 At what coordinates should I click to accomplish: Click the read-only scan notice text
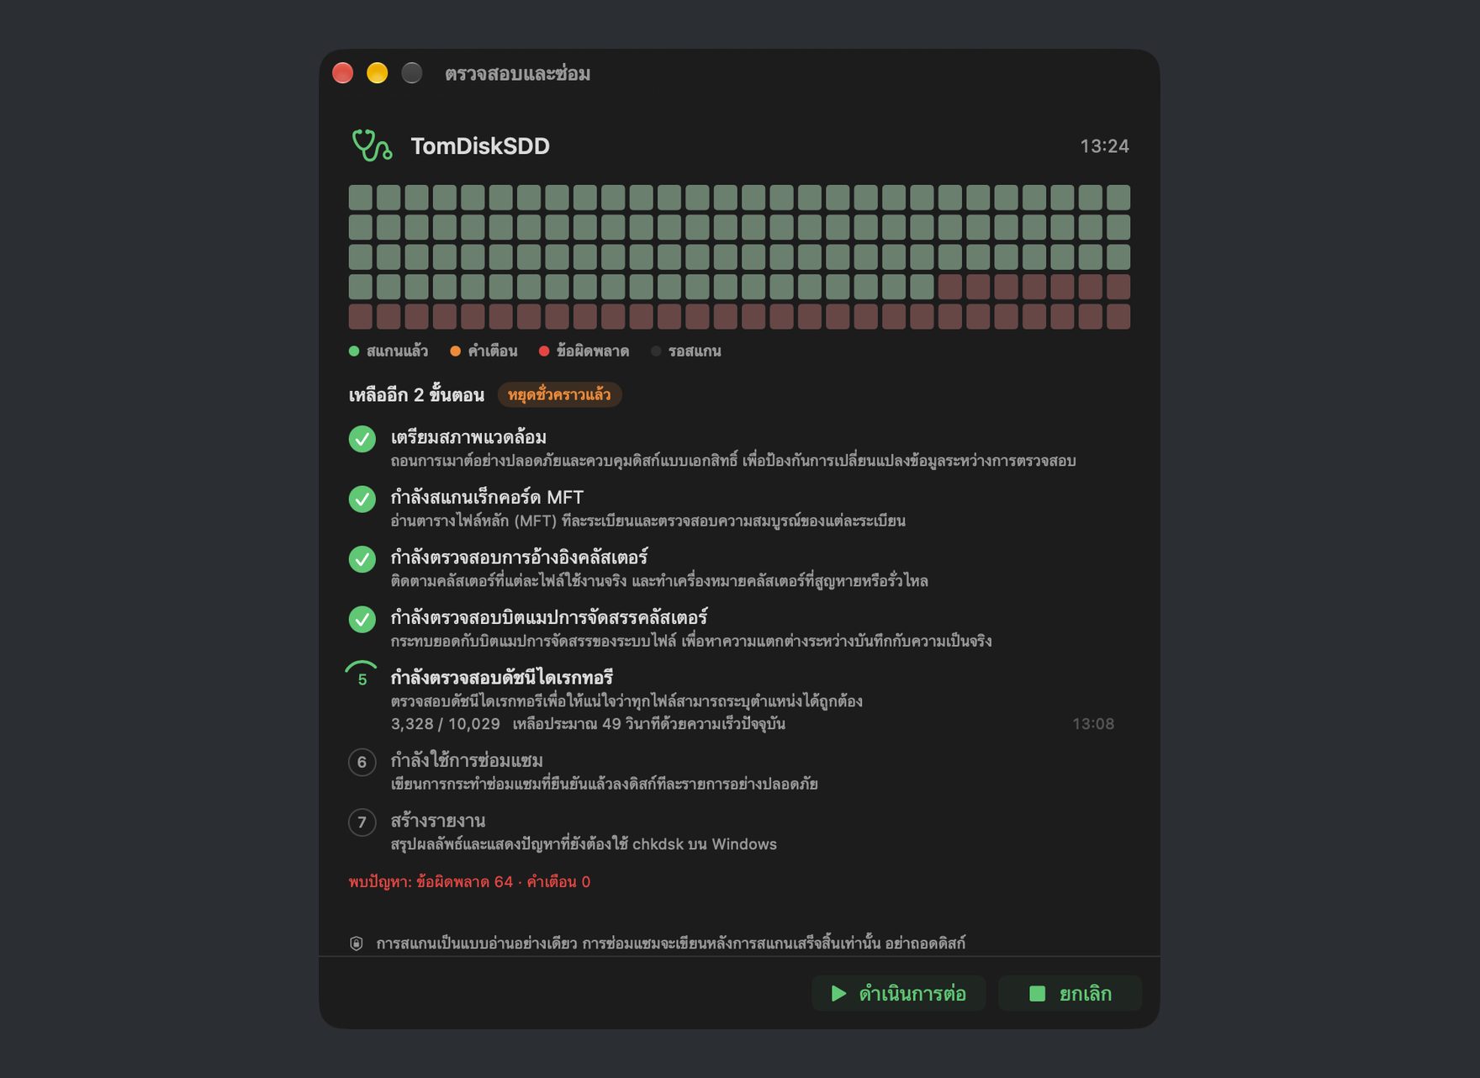[670, 943]
